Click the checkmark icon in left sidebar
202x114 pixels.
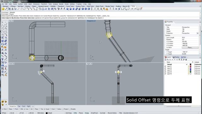pyautogui.click(x=6, y=72)
